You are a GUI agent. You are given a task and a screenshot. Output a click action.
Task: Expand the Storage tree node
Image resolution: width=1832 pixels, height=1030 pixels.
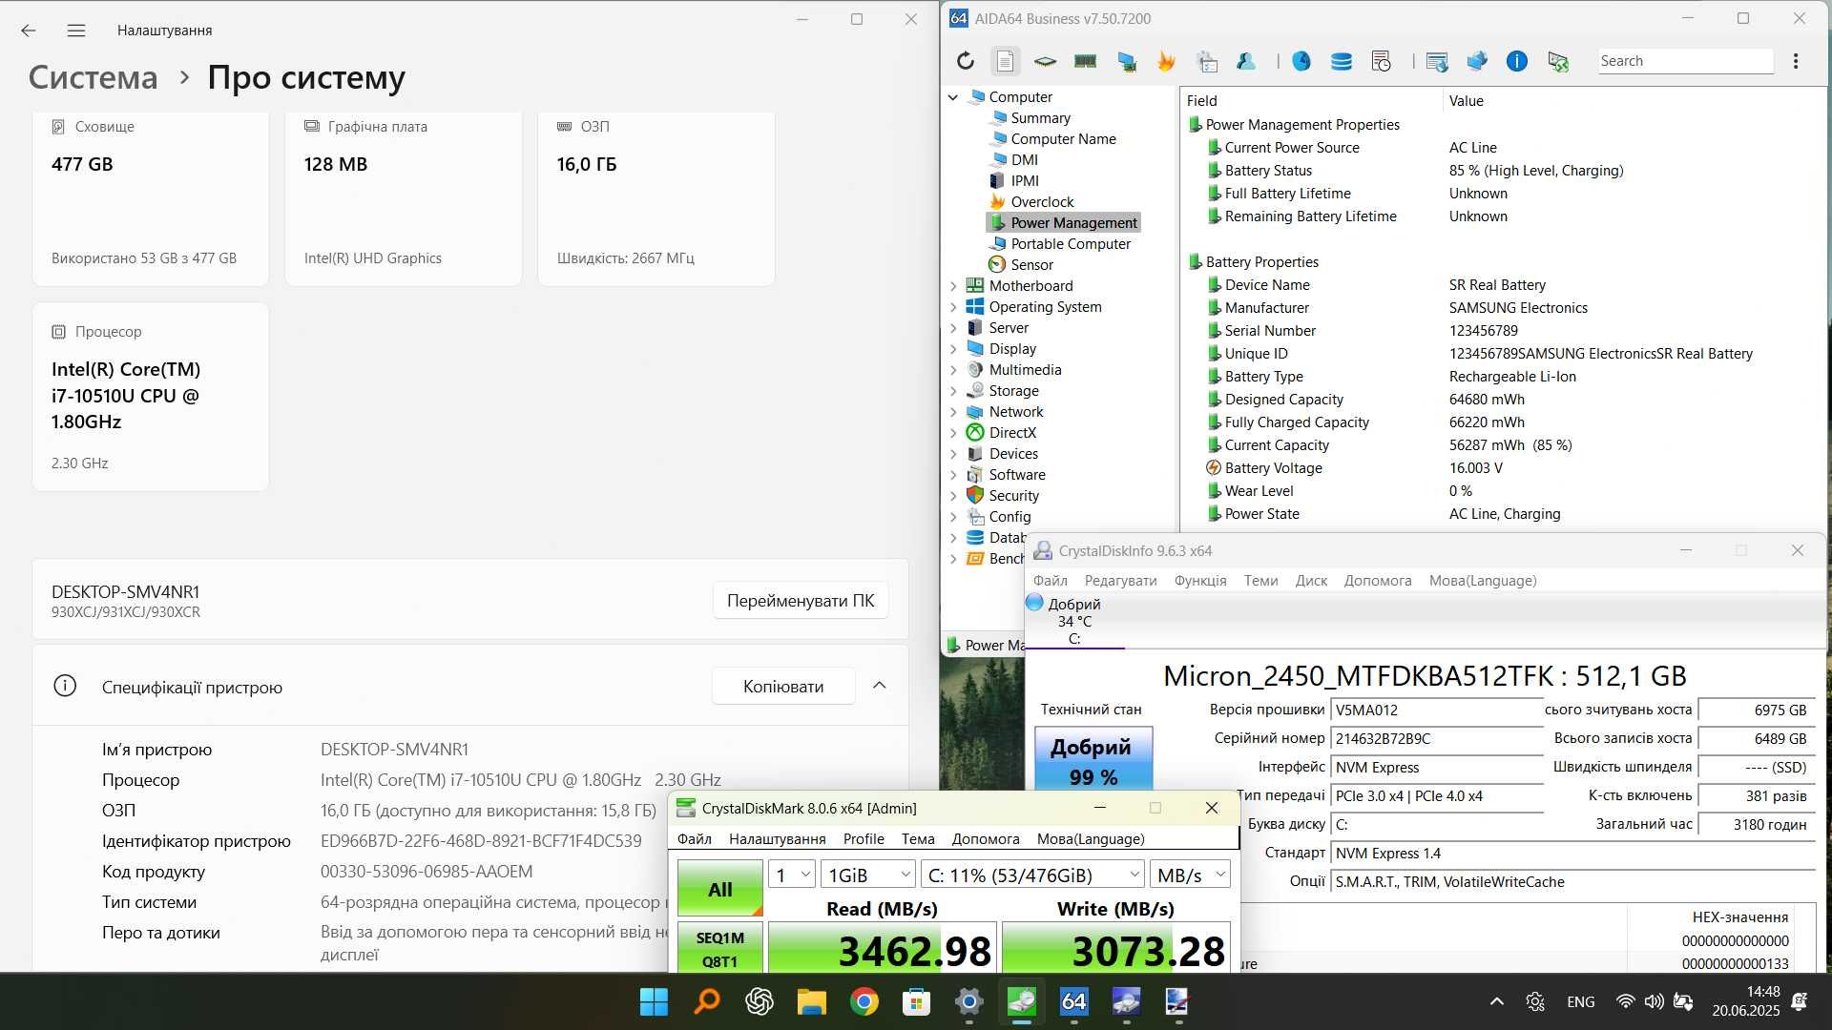pos(953,391)
